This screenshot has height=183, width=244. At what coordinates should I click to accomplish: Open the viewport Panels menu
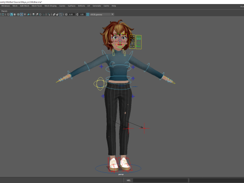point(4,11)
